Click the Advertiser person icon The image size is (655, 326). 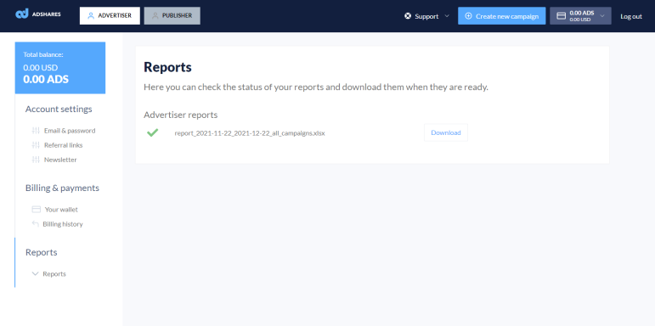coord(91,16)
